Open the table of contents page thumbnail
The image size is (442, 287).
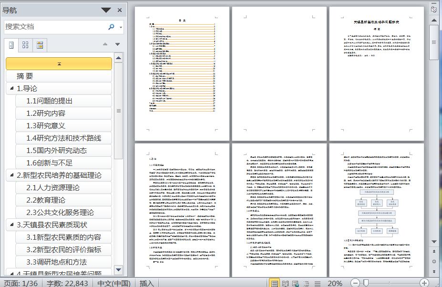click(182, 73)
